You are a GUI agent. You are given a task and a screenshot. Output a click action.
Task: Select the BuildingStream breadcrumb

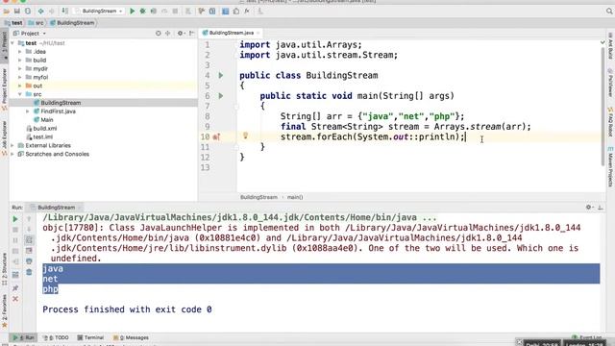click(x=72, y=23)
